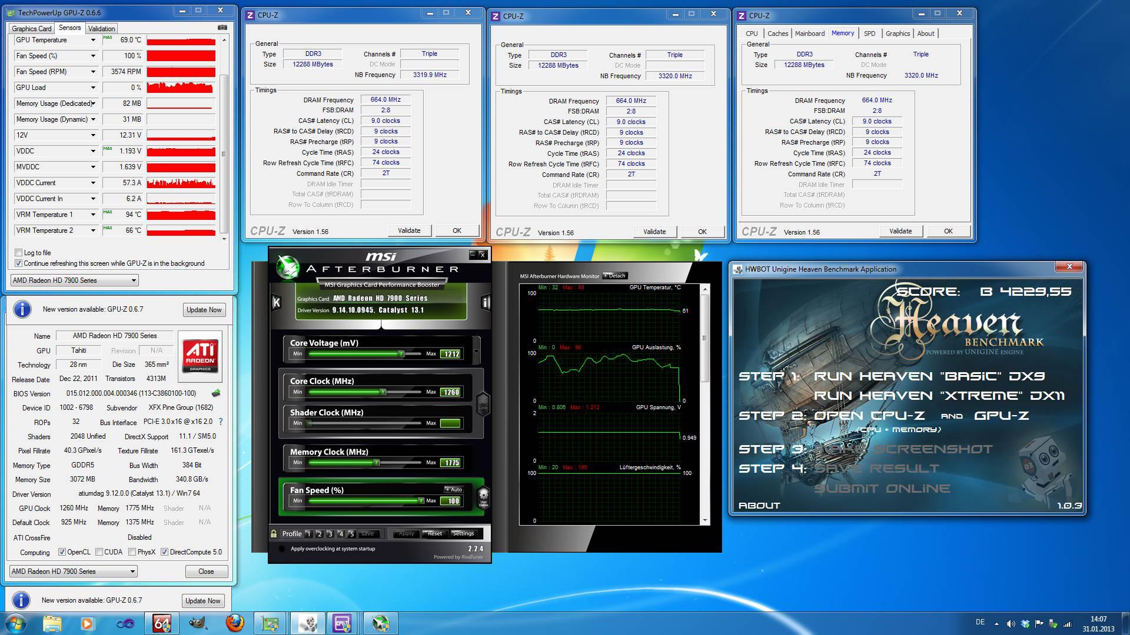Click Reset in MSI Afterburner

pos(435,533)
